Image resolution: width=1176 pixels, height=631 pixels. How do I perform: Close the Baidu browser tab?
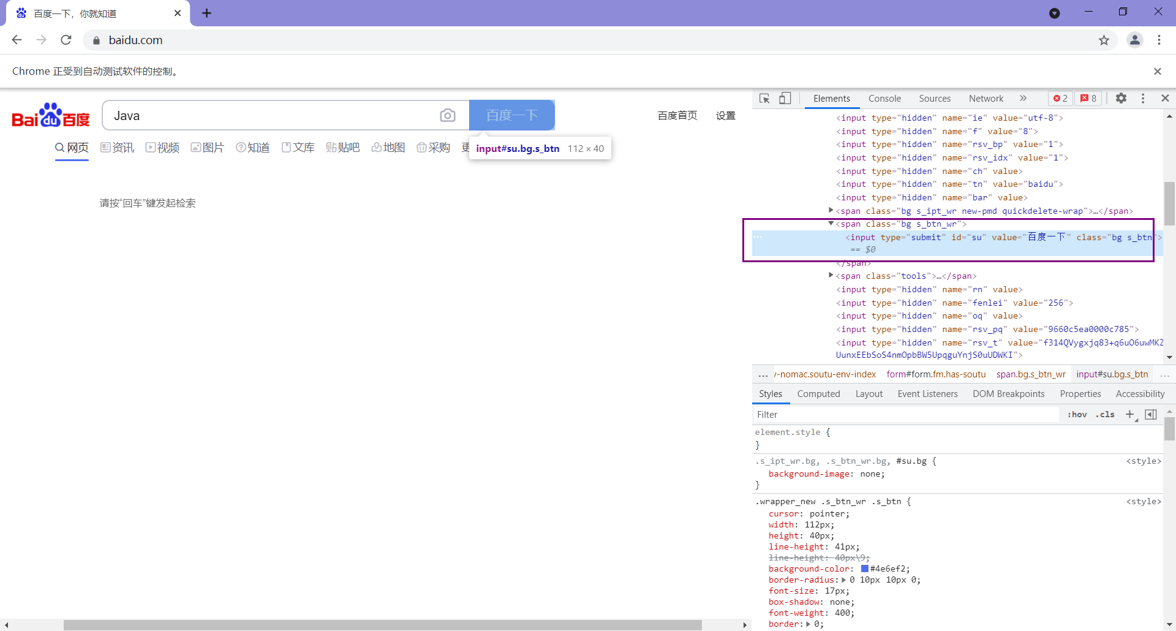click(x=178, y=13)
